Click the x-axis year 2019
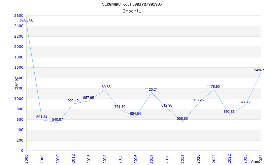 click(x=183, y=159)
